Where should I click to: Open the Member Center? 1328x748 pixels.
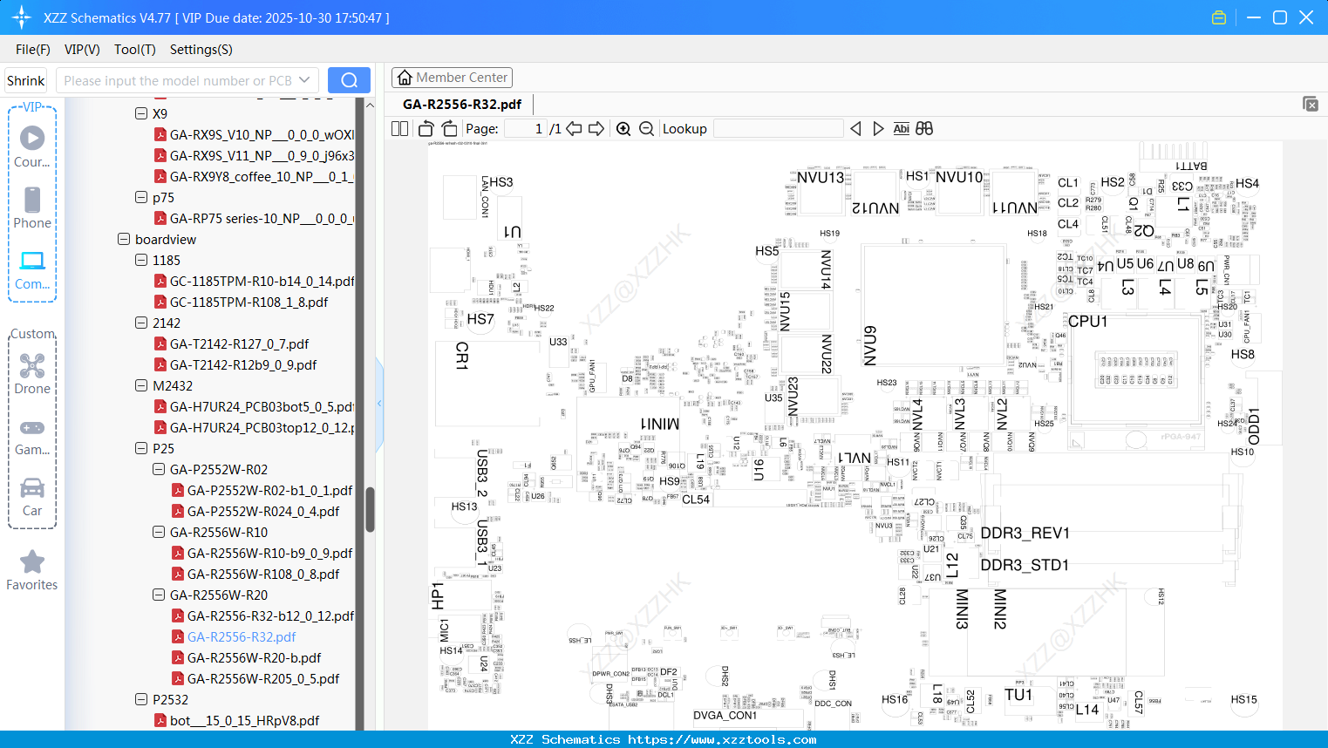point(452,78)
